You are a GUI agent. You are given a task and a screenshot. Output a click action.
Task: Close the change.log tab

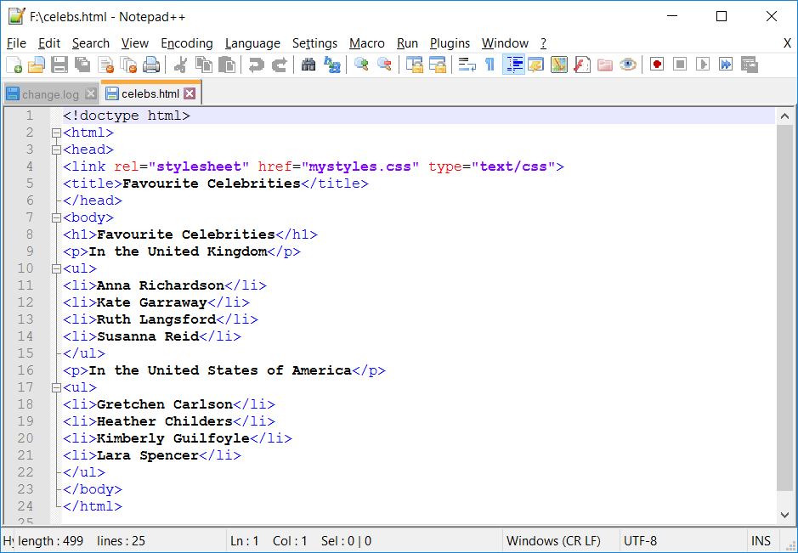pos(91,93)
